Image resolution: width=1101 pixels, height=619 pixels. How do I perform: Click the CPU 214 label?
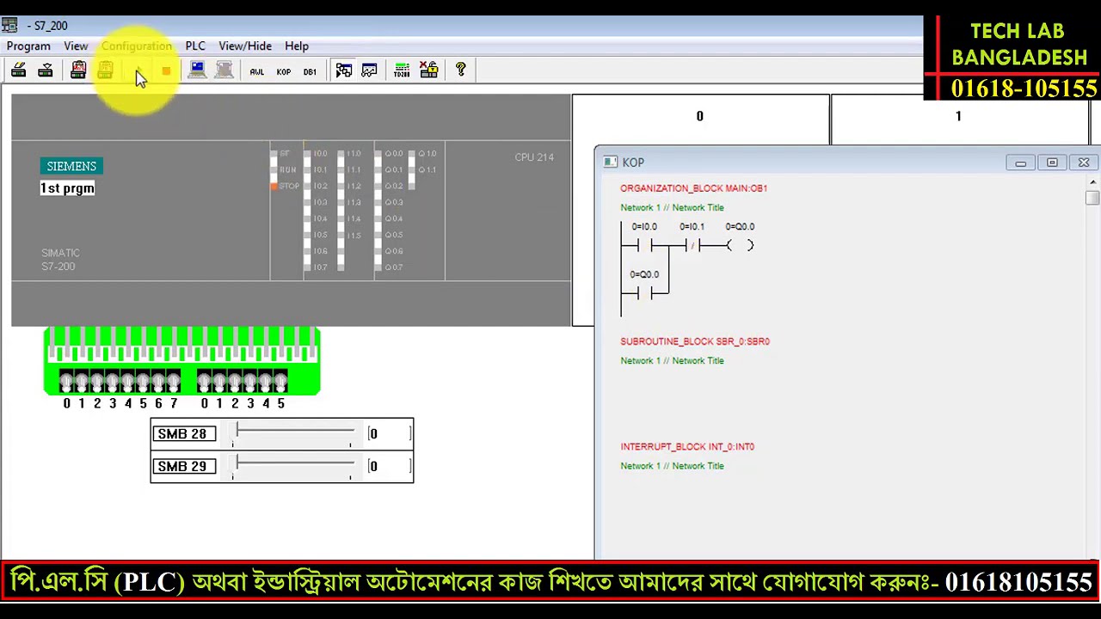pyautogui.click(x=534, y=157)
